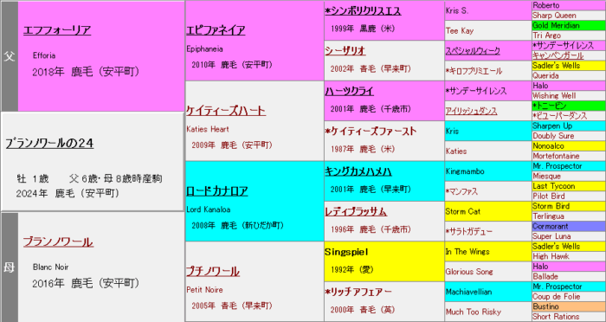
Task: Click the レディブラッサム link
Action: 356,212
